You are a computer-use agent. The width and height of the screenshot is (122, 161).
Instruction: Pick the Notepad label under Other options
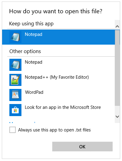(34, 62)
